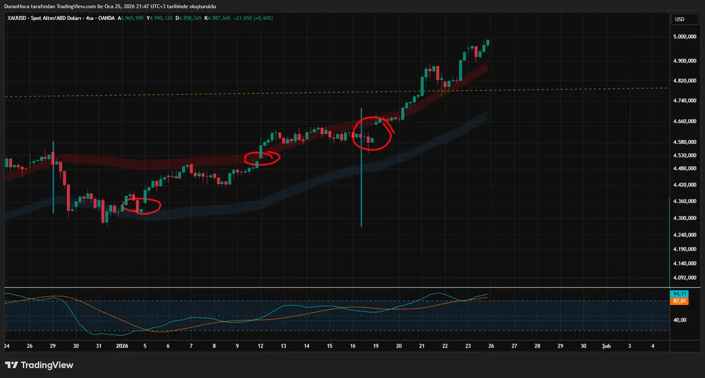This screenshot has height=378, width=705.
Task: Click the 4.580,000 price axis label
Action: pos(686,142)
